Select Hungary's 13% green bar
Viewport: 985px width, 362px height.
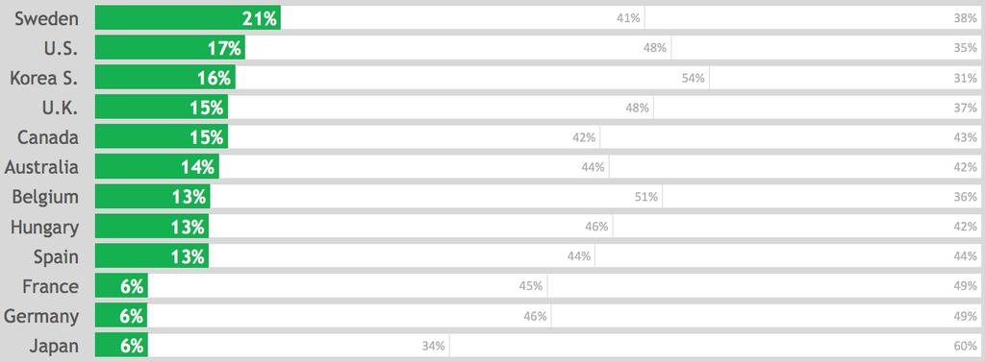[152, 227]
